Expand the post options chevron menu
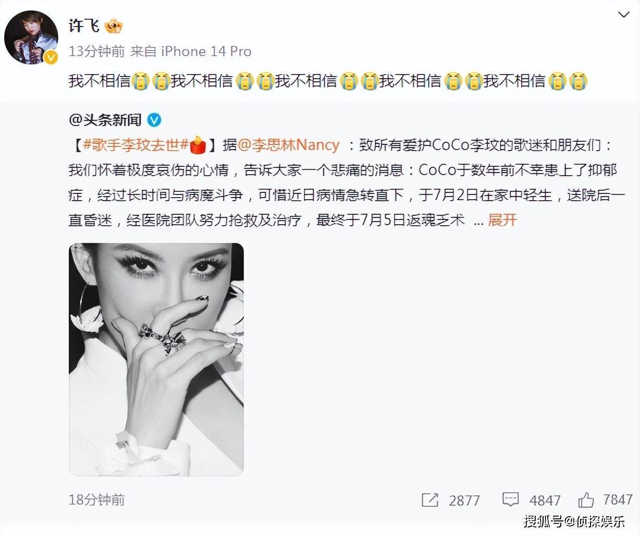640x535 pixels. coord(623,15)
